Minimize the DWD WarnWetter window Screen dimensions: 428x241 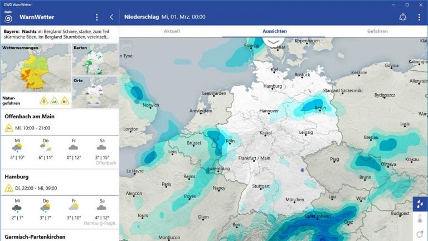393,4
